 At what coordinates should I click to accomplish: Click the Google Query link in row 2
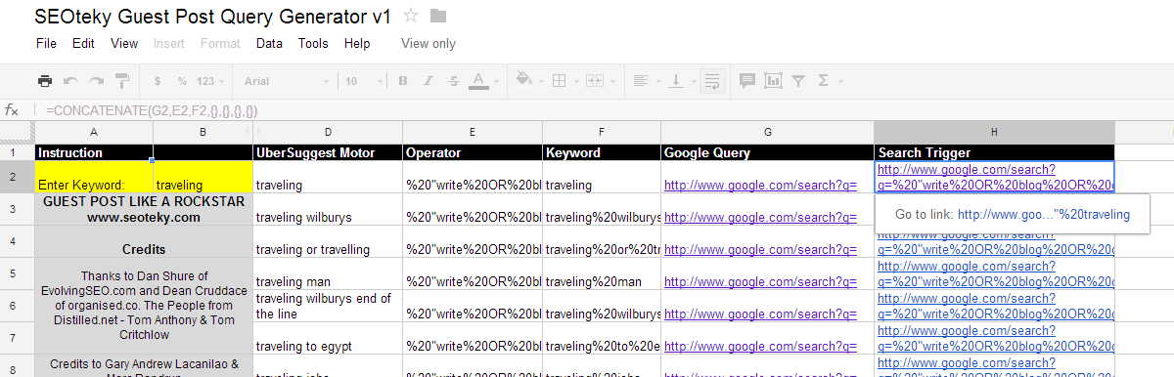pyautogui.click(x=760, y=185)
